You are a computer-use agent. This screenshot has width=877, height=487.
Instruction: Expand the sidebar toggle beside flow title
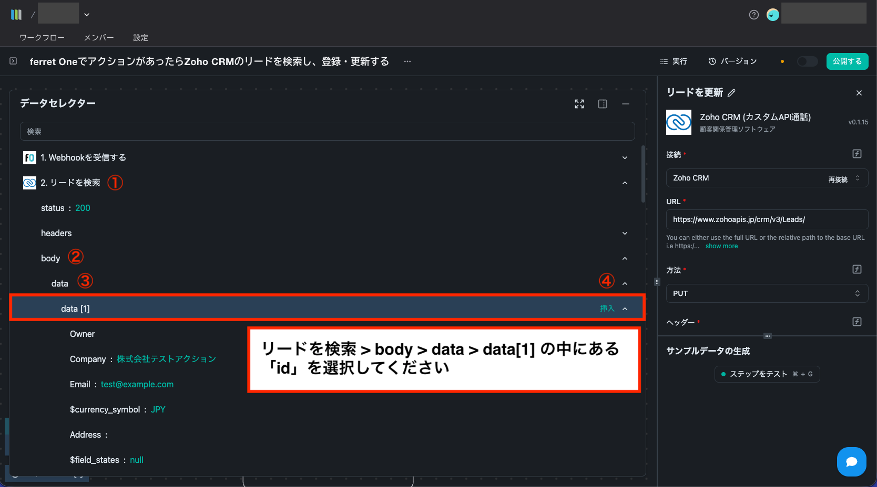point(13,61)
